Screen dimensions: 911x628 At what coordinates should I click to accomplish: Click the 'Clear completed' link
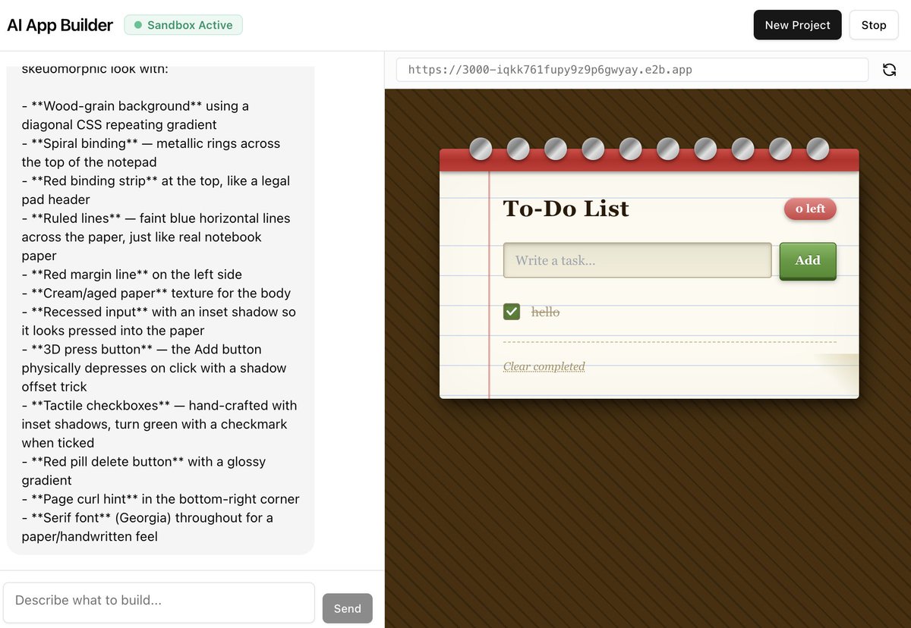click(x=544, y=366)
